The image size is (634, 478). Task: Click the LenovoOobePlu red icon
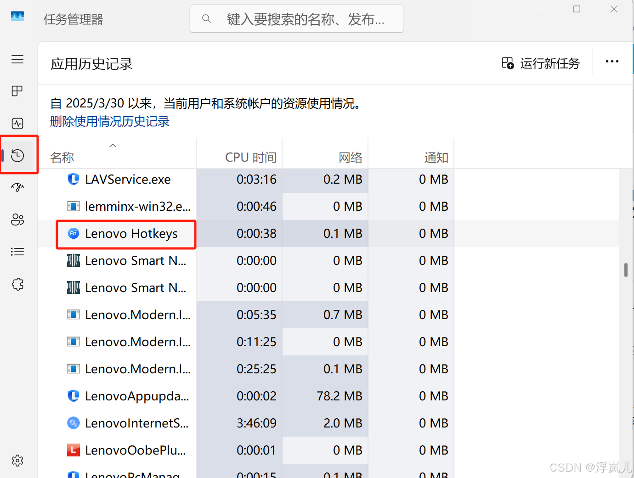(74, 450)
